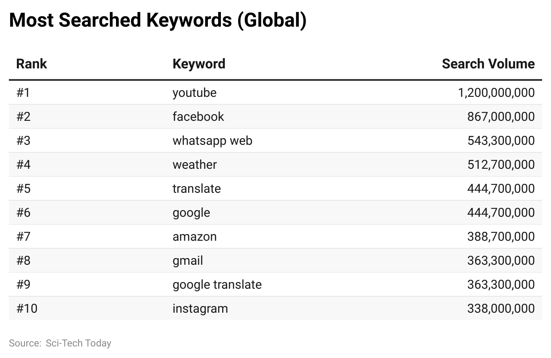Select the 867,000,000 search volume cell
The width and height of the screenshot is (551, 358).
[501, 117]
